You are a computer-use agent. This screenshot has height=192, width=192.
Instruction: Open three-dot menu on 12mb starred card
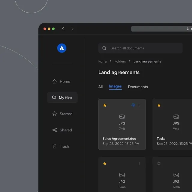[x=139, y=163]
